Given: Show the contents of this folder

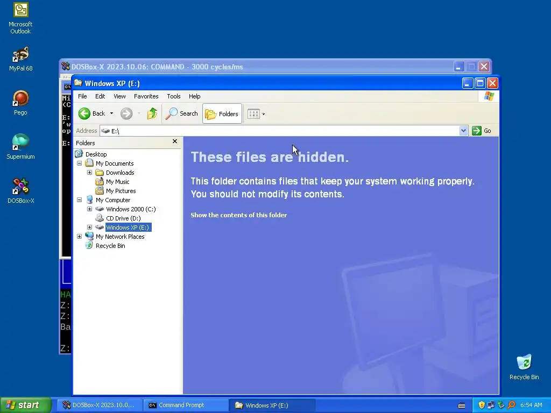Looking at the screenshot, I should click(238, 215).
